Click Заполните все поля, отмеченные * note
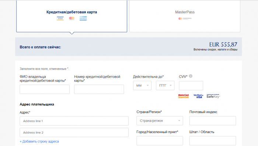258x146 pixels. coord(45,69)
